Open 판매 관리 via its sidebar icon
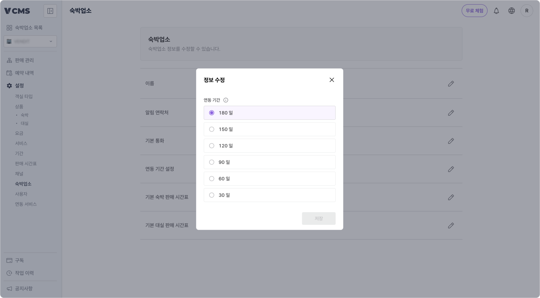The width and height of the screenshot is (540, 298). pyautogui.click(x=9, y=60)
